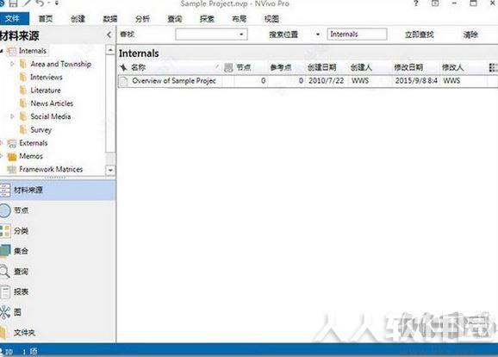Click the save icon in title bar
The image size is (498, 357).
13,3
